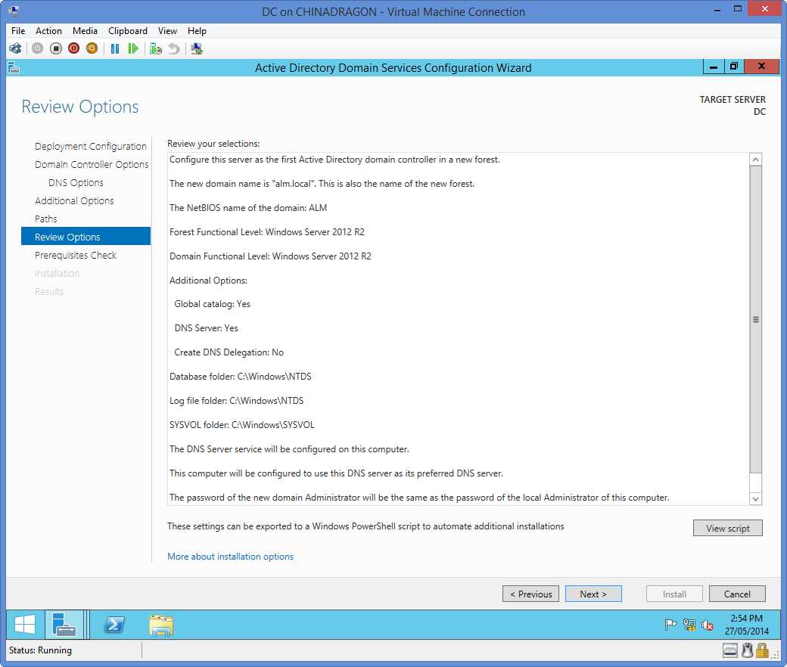Click the 'Forest Functional Level' line
Screen dimensions: 787x667
[267, 231]
